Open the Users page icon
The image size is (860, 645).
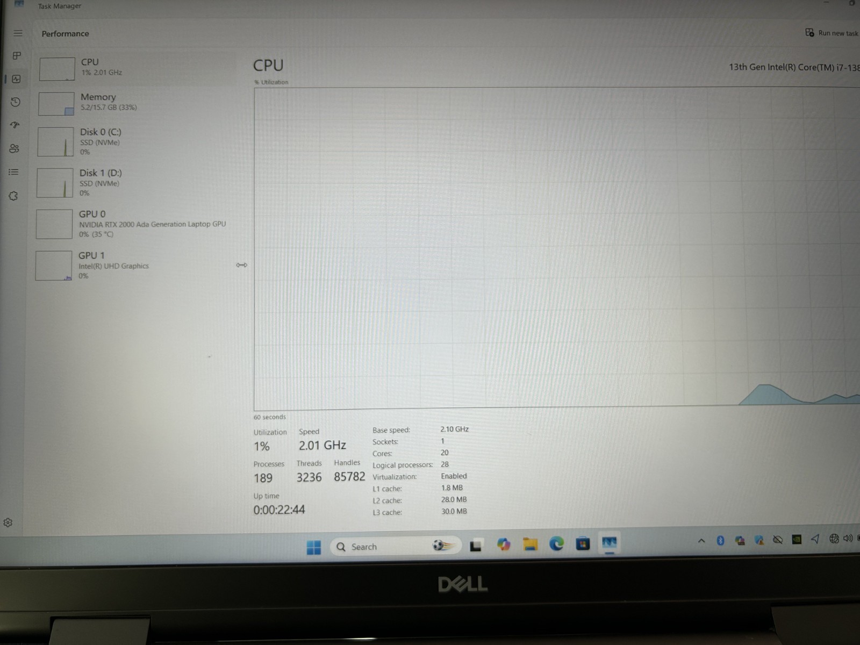(x=15, y=149)
